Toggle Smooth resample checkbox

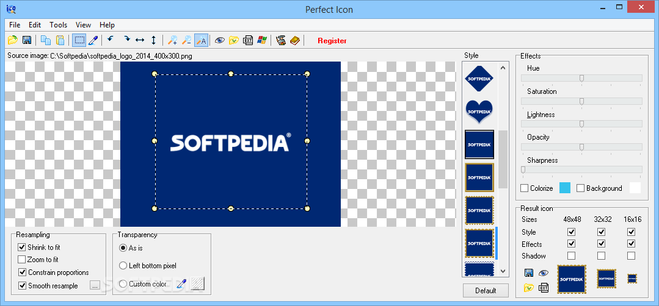(22, 285)
